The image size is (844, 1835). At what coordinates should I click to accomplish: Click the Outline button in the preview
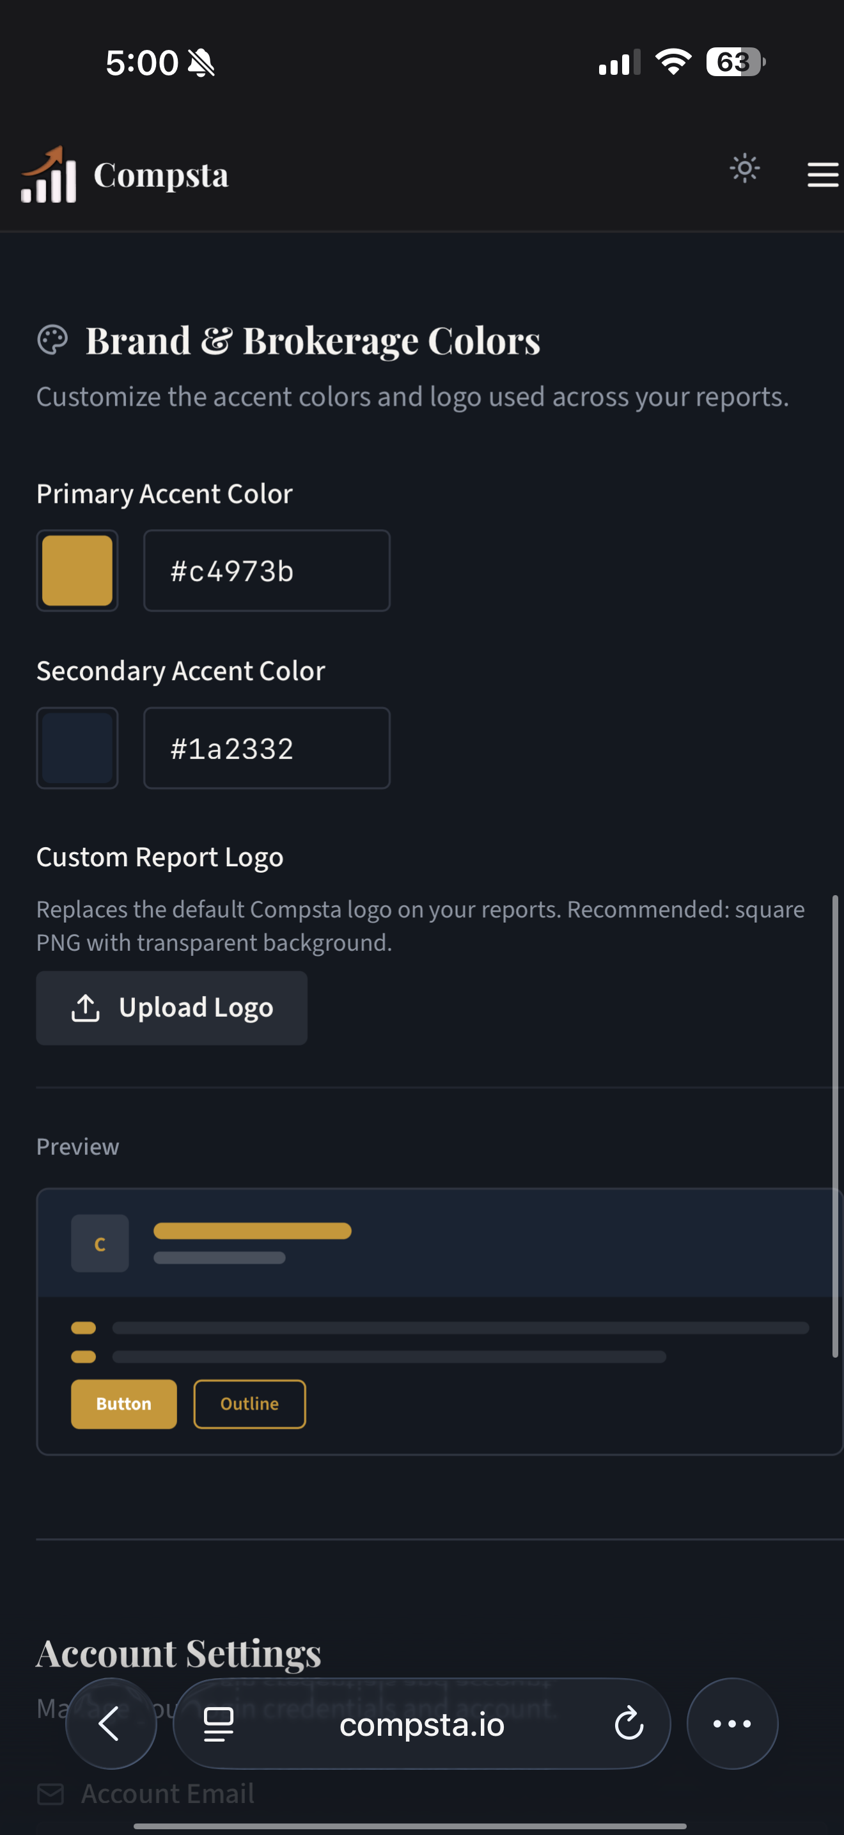[249, 1404]
